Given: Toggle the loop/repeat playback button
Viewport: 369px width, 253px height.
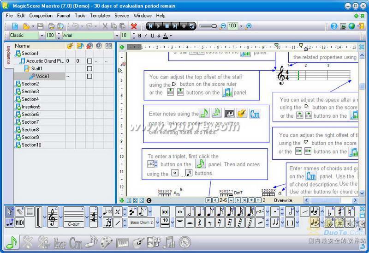Looking at the screenshot, I should 192,26.
